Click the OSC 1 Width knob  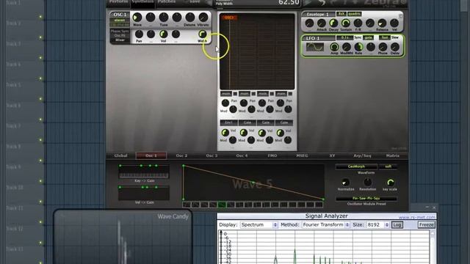coord(203,34)
